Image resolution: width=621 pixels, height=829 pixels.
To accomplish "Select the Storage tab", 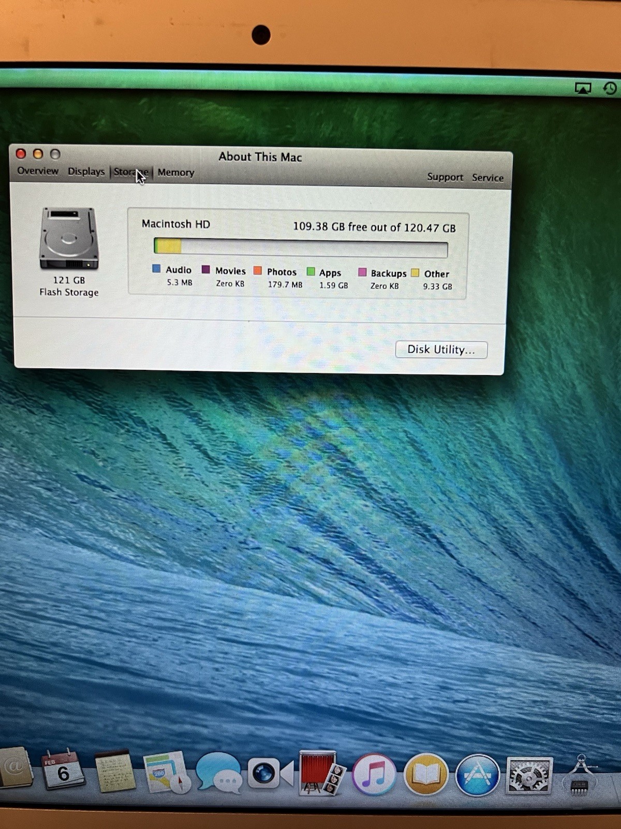I will [131, 172].
